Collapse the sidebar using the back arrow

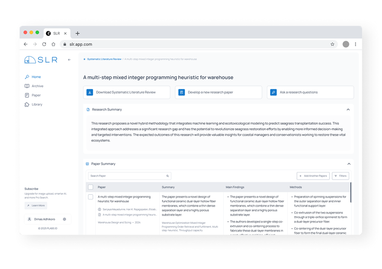[x=69, y=60]
